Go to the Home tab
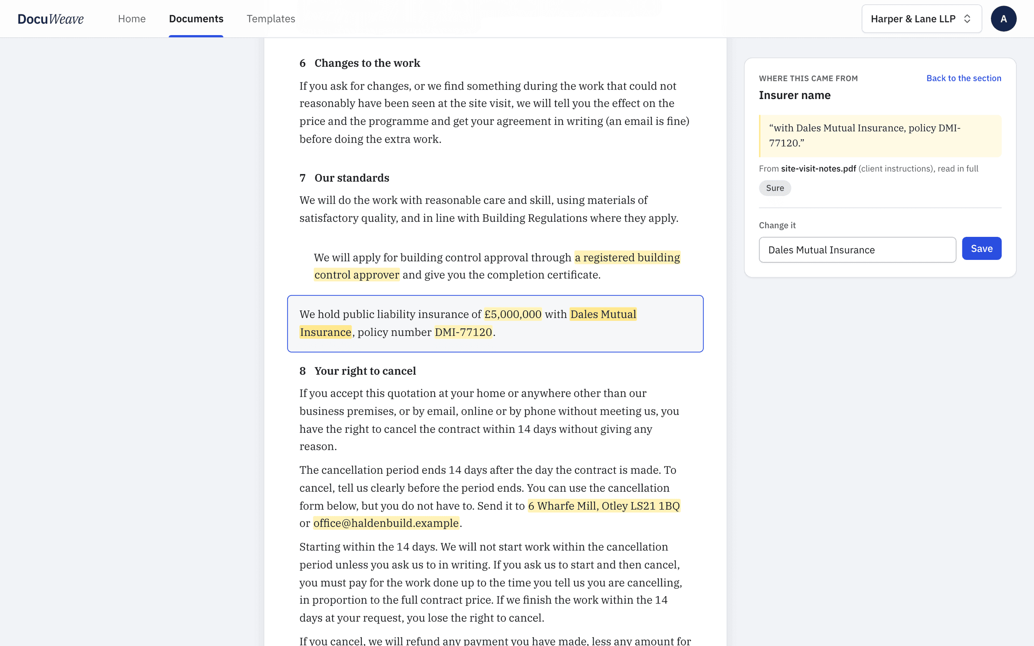The height and width of the screenshot is (646, 1034). click(x=132, y=19)
